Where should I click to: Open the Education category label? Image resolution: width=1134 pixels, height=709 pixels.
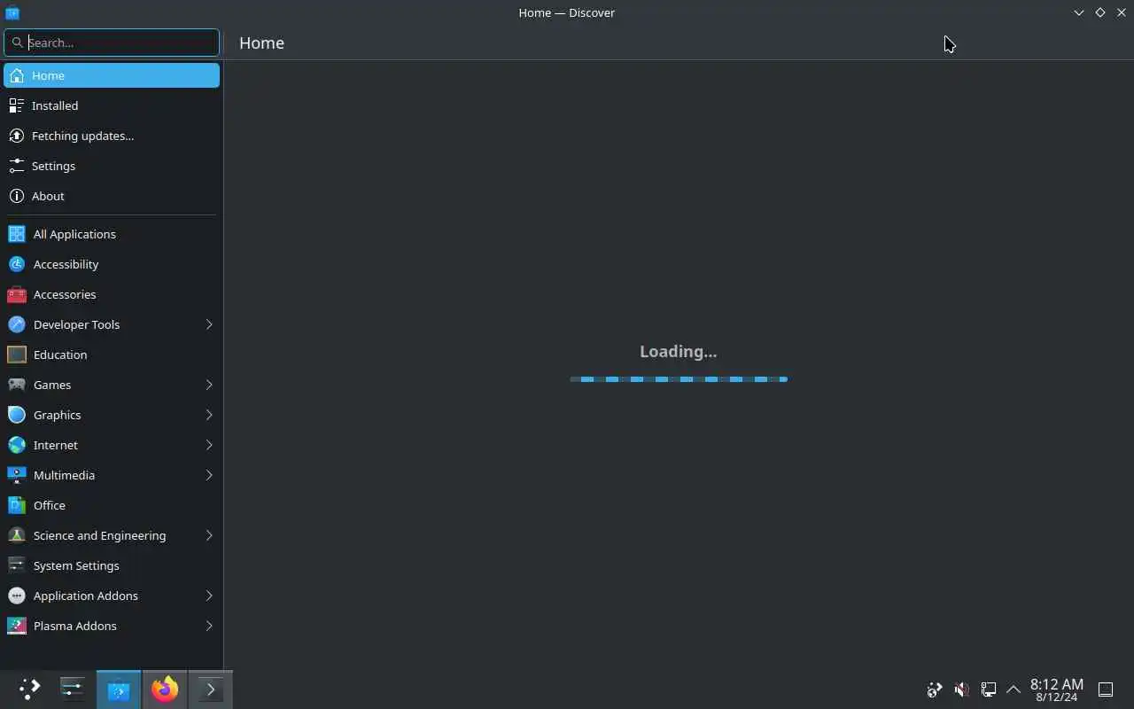point(60,354)
